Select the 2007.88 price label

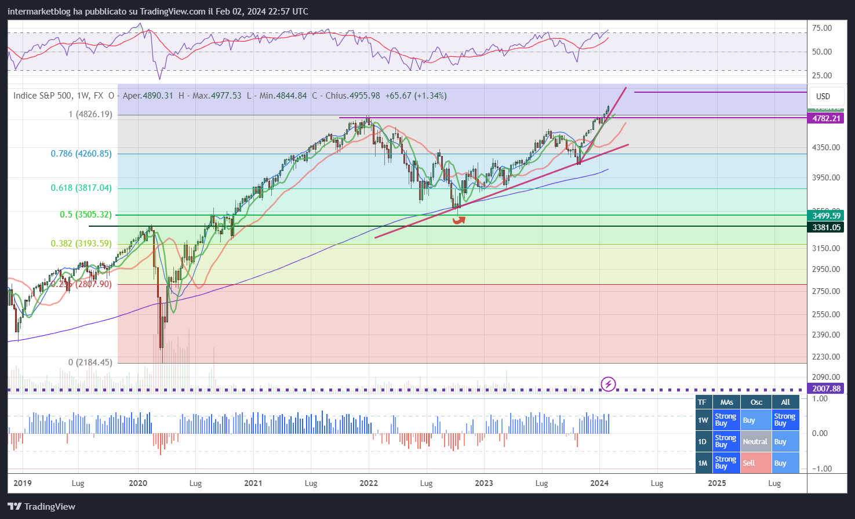pos(825,389)
